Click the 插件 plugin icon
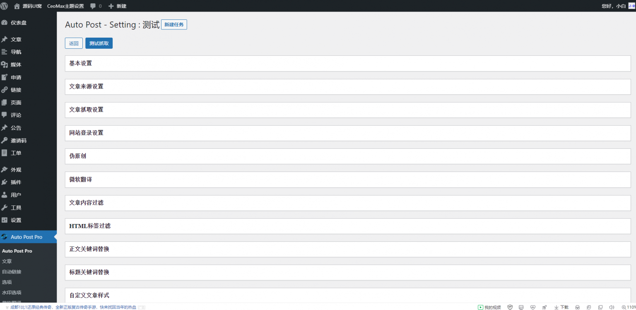Screen dimensions: 636x310 tap(5, 182)
